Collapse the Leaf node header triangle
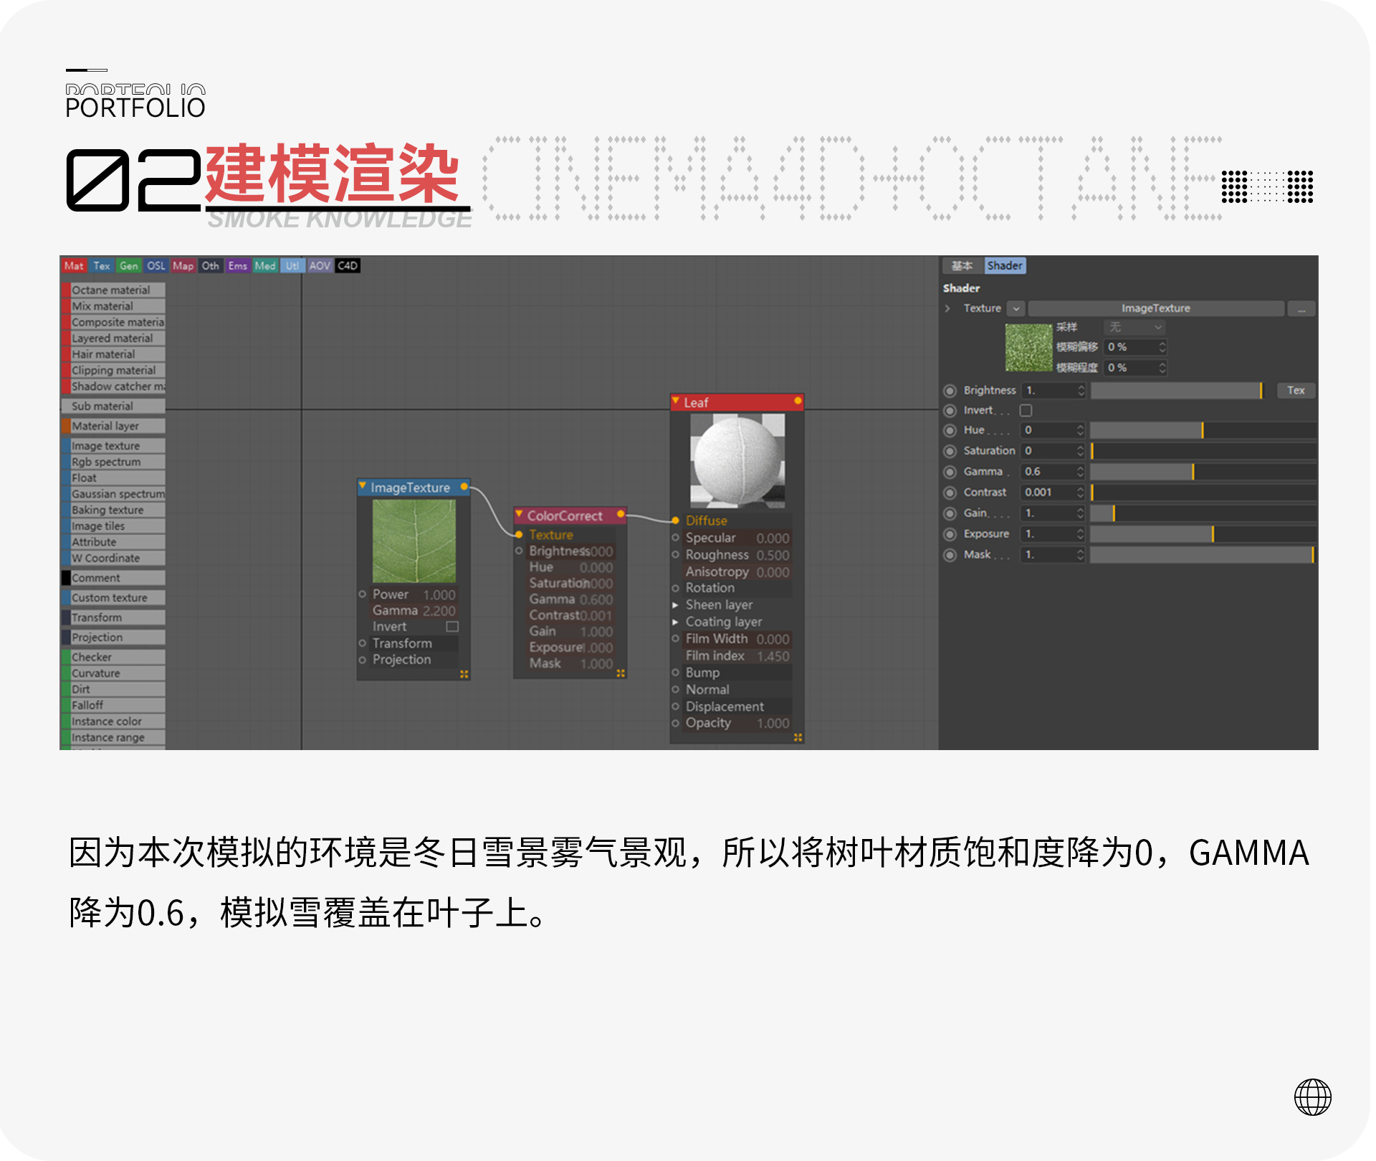This screenshot has width=1376, height=1161. tap(676, 402)
